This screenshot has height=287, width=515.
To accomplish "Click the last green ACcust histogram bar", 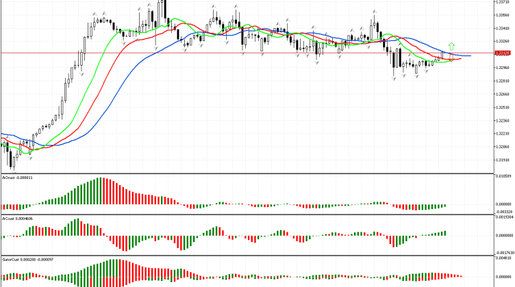I will 444,234.
